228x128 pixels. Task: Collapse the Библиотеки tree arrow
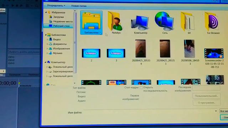(46, 35)
